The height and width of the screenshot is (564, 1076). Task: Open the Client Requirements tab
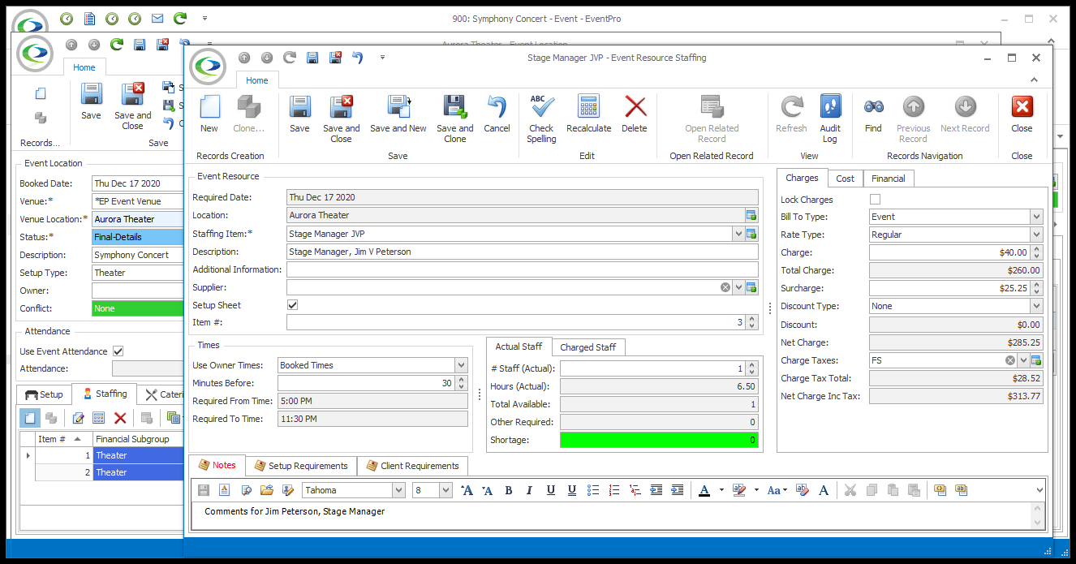[413, 466]
